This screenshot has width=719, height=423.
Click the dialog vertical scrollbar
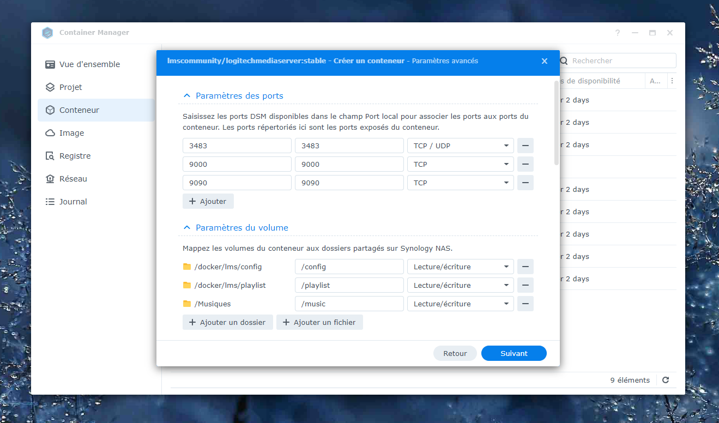[x=556, y=123]
